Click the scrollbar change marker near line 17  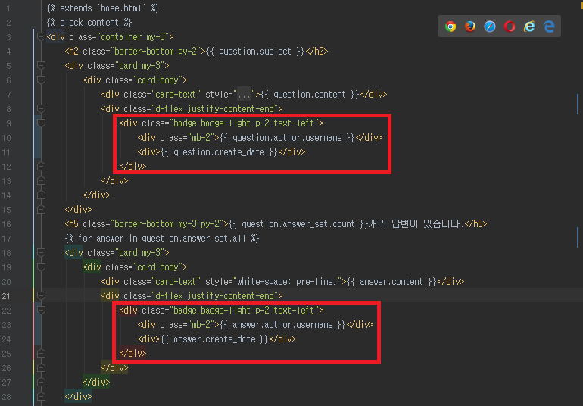point(578,237)
